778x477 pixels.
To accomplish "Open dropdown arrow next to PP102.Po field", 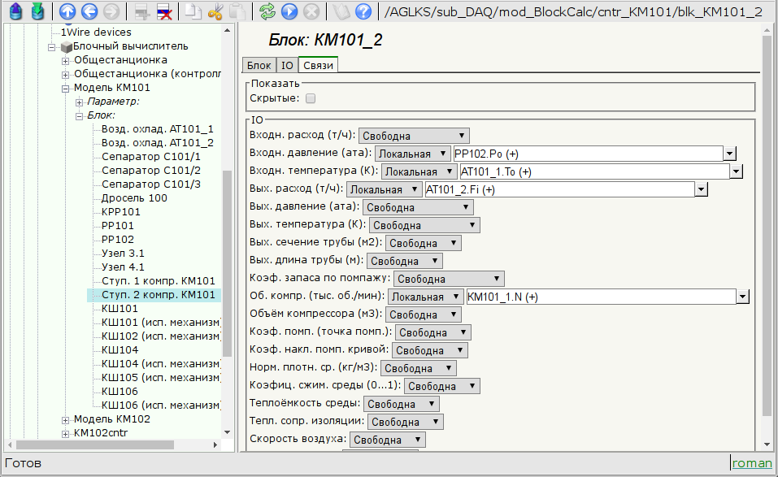I will [729, 154].
